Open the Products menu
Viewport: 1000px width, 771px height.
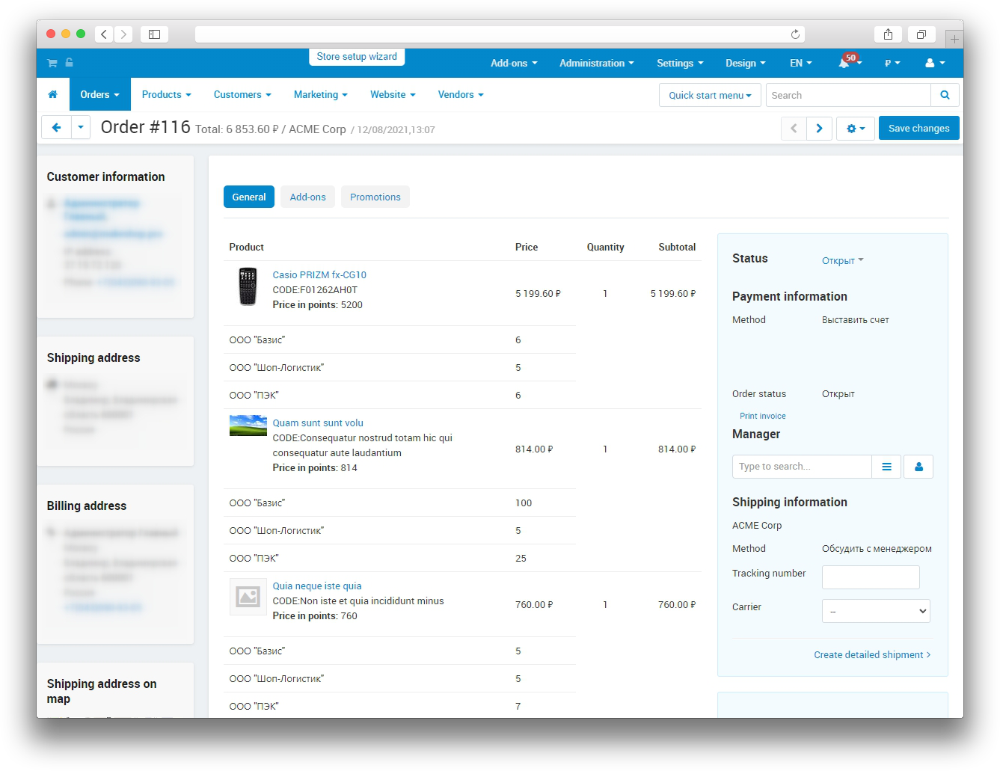tap(166, 95)
